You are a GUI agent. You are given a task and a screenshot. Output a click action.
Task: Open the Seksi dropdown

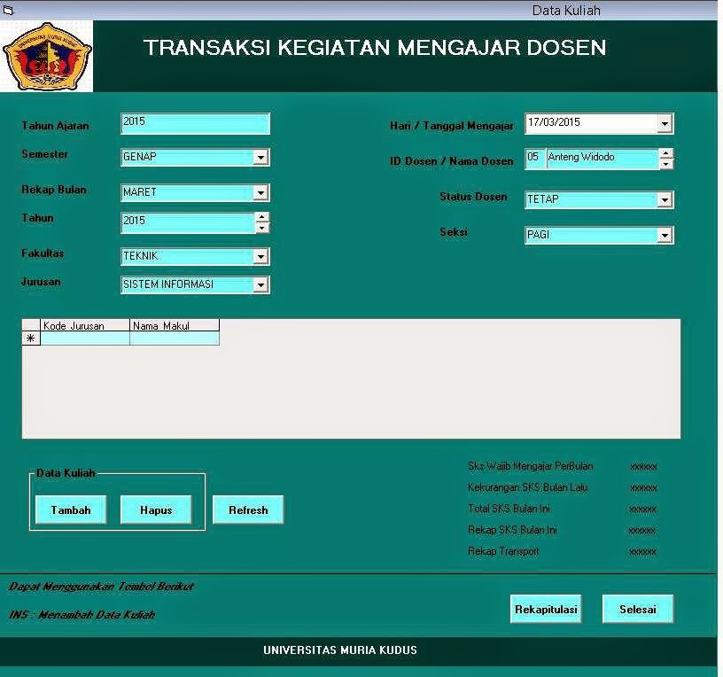[x=664, y=235]
